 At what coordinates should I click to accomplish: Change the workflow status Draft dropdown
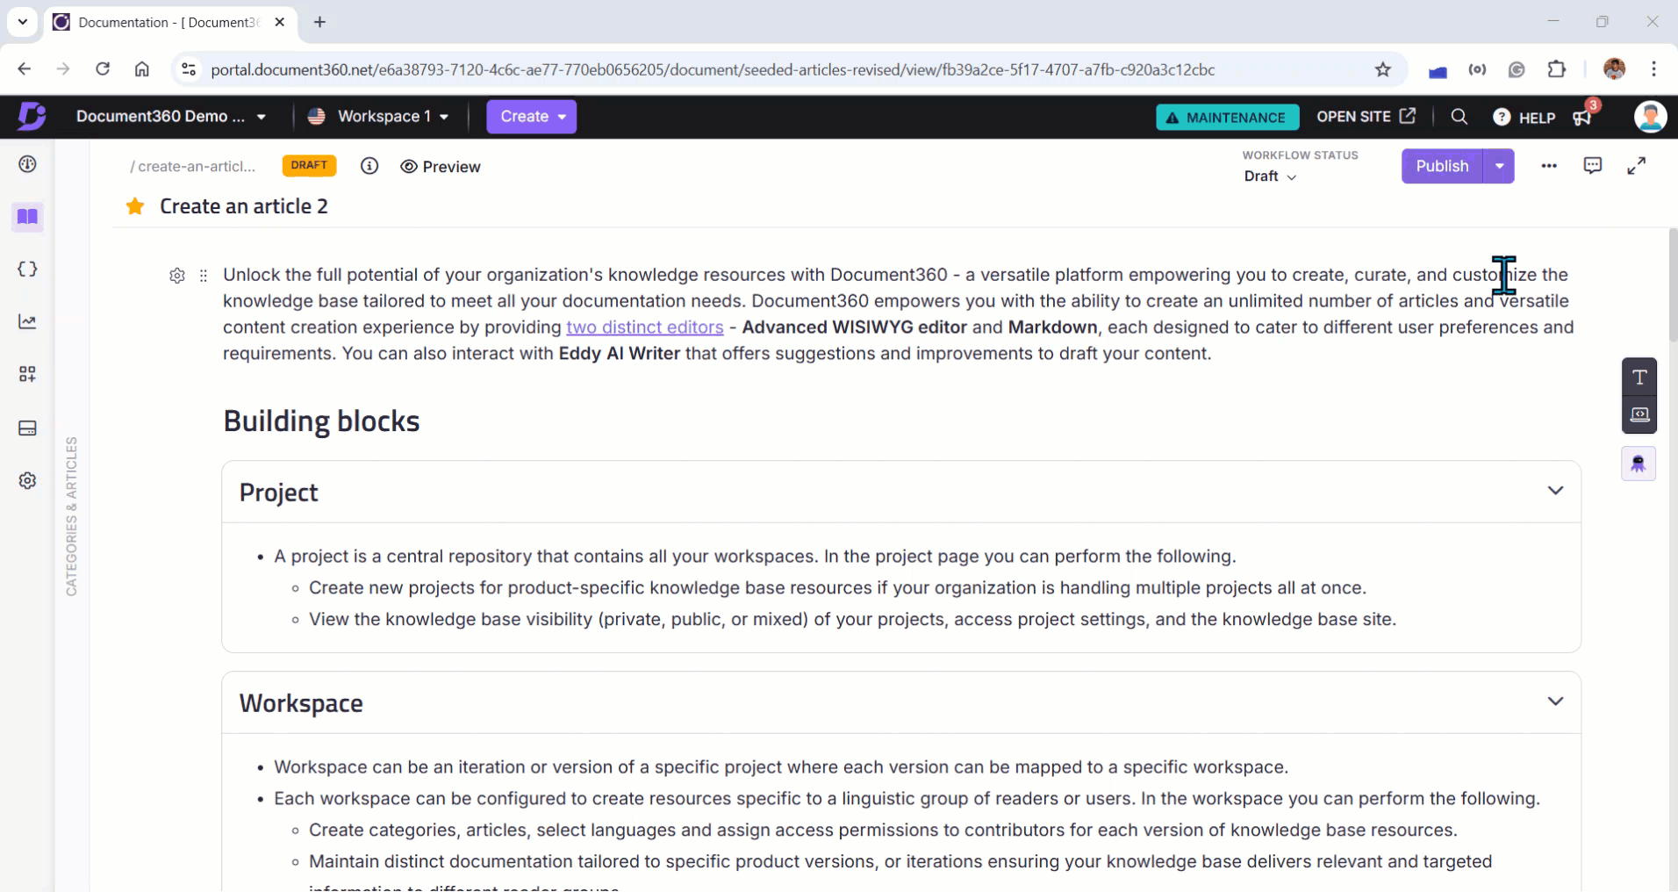[x=1269, y=176]
